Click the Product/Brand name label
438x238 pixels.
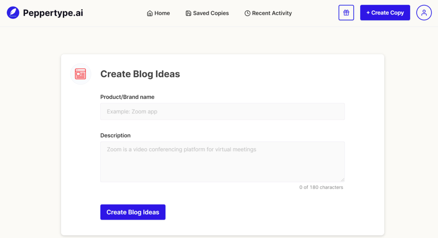point(127,97)
